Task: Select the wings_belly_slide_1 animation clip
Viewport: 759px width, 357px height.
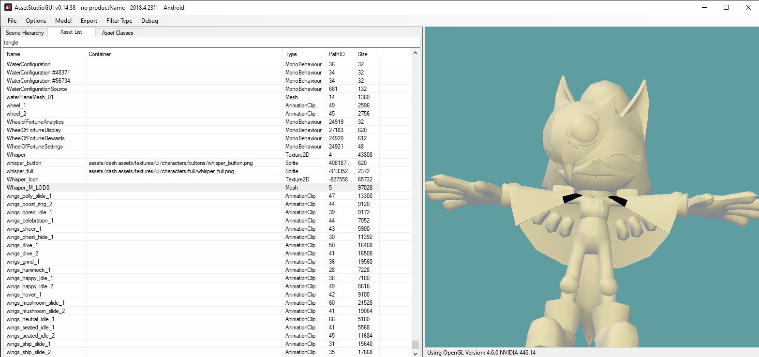Action: tap(208, 196)
